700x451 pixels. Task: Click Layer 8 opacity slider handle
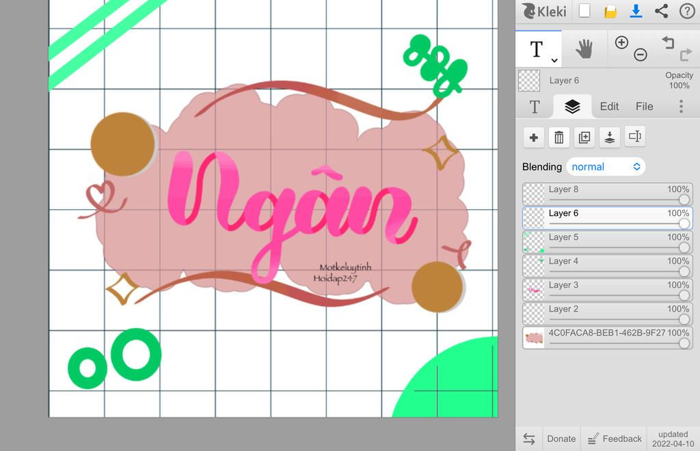click(x=684, y=200)
